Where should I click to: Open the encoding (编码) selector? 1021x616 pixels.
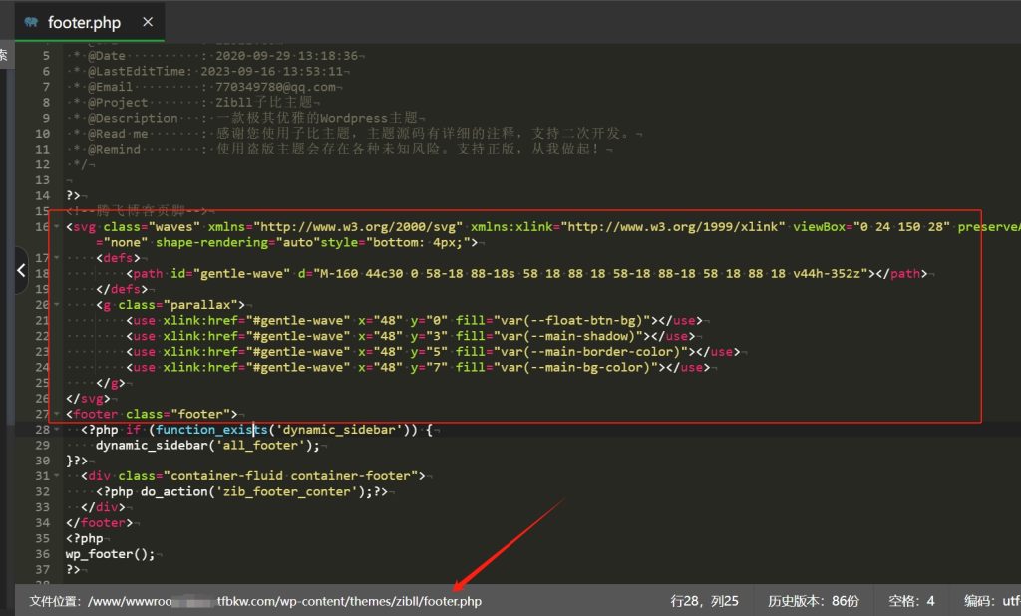pos(991,601)
